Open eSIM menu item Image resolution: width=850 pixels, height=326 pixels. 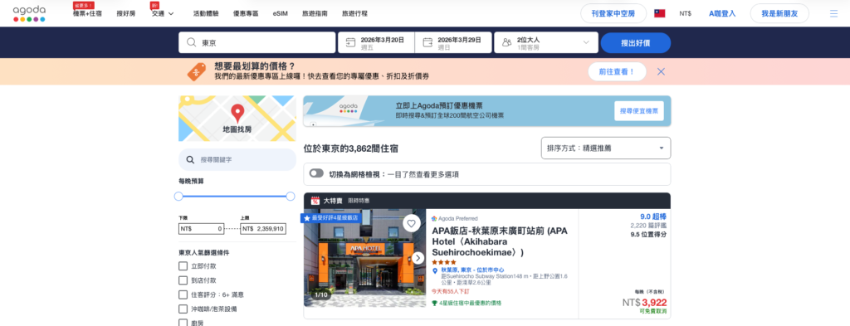(x=281, y=13)
